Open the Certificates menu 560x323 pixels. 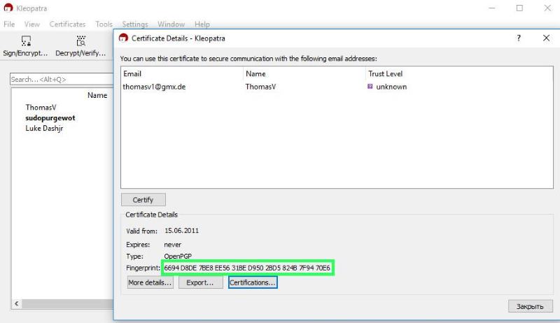pyautogui.click(x=67, y=24)
